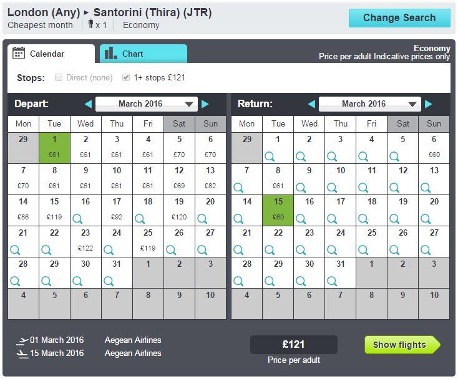The image size is (458, 379).
Task: Search prices for return on March 1
Action: [x=270, y=156]
